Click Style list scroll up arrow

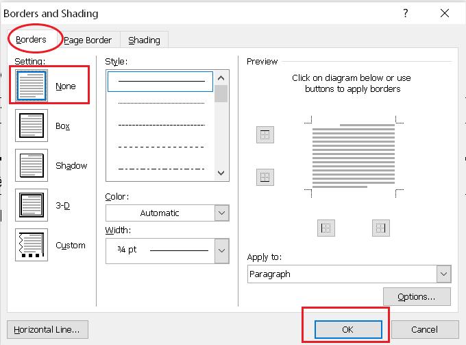pos(221,78)
